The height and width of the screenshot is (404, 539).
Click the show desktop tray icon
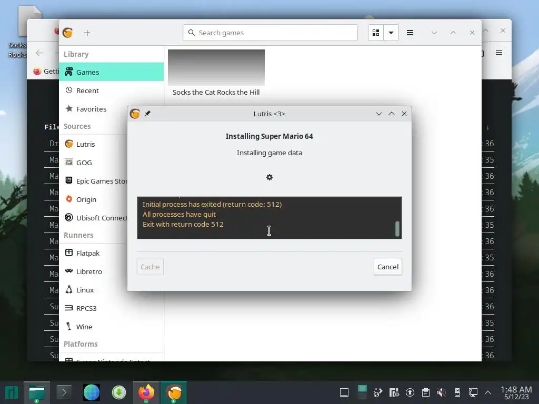(344, 392)
